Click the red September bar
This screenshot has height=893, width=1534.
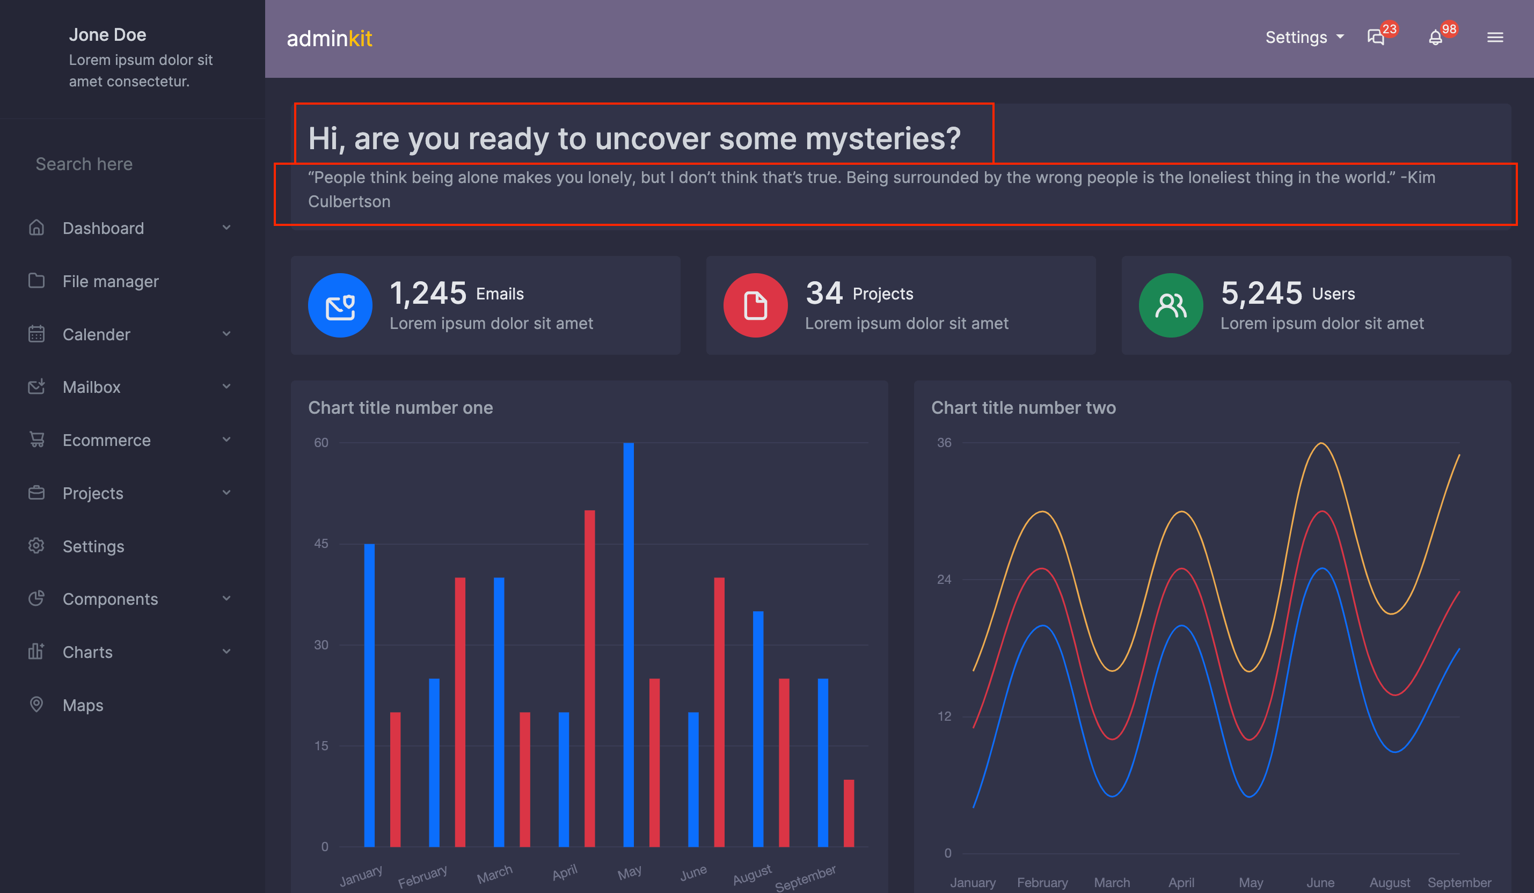[849, 813]
